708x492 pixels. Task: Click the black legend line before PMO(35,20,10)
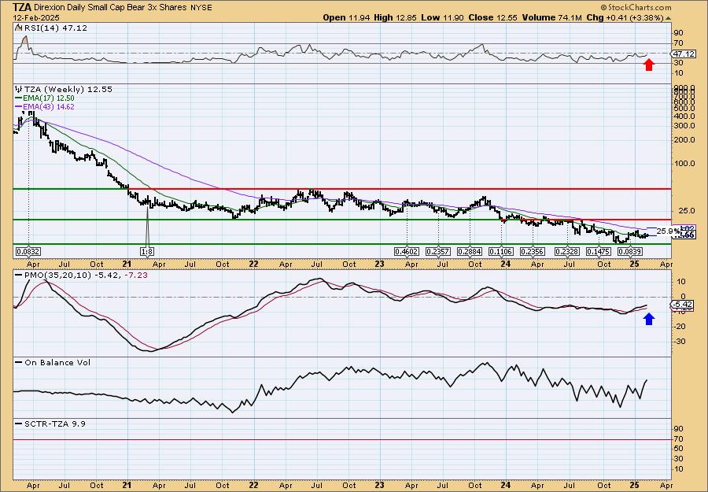tap(18, 275)
